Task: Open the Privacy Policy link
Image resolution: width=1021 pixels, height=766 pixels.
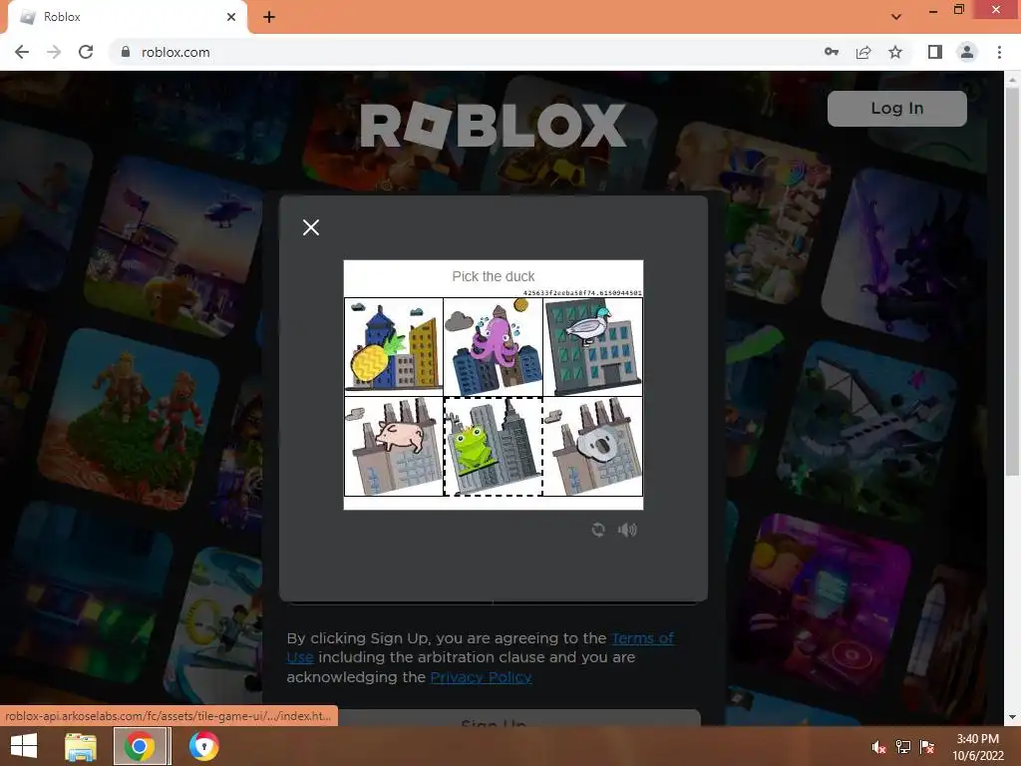Action: 481,677
